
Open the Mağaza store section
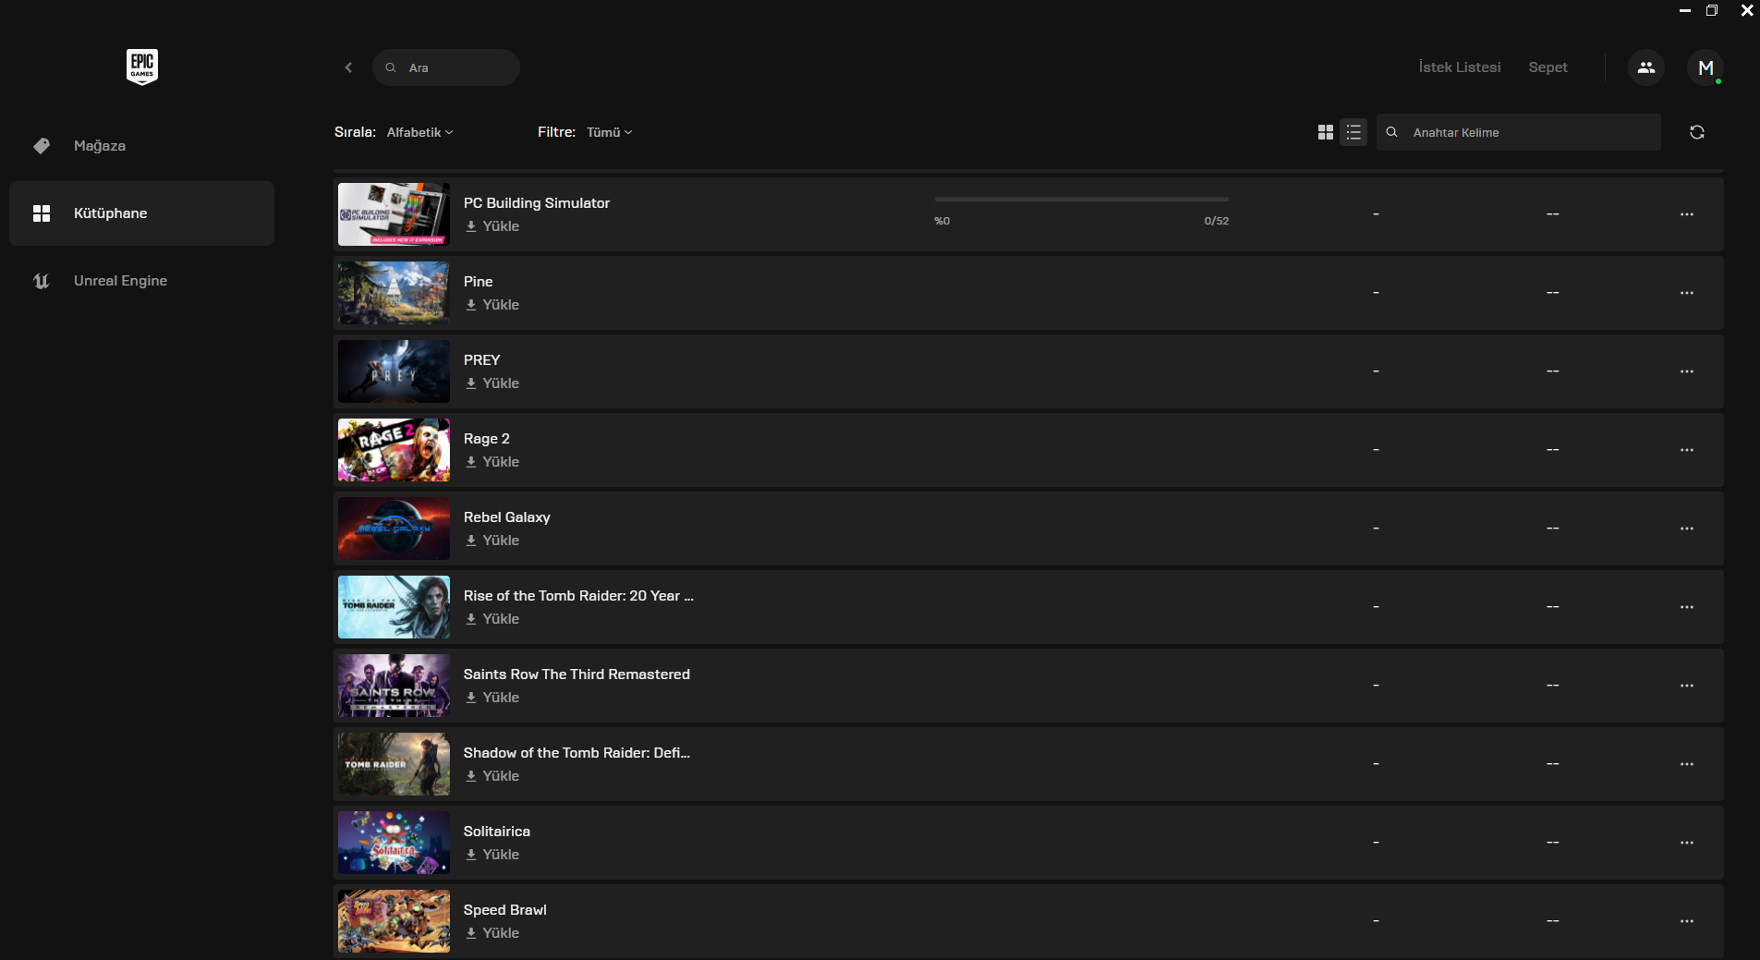141,146
